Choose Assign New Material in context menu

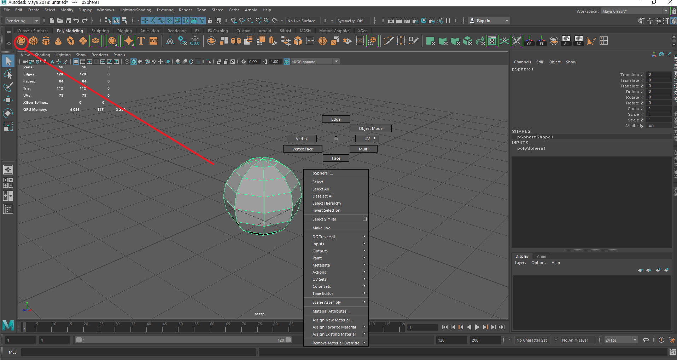point(336,320)
